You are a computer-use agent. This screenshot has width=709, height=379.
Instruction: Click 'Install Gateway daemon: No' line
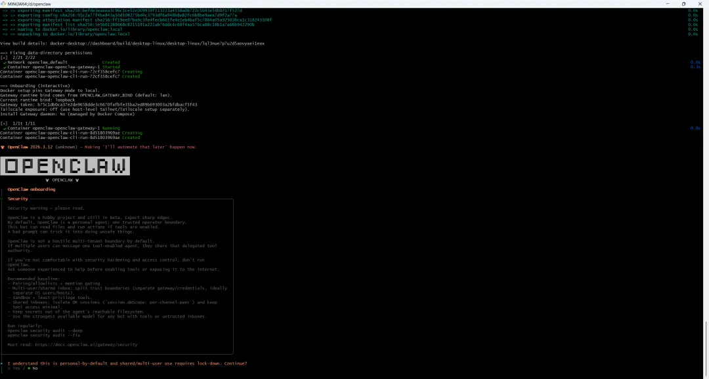(68, 114)
